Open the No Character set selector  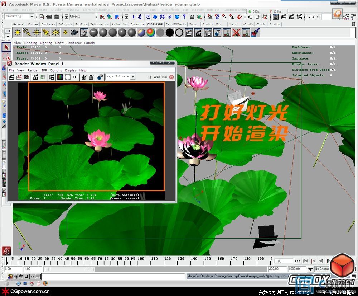tap(322, 269)
